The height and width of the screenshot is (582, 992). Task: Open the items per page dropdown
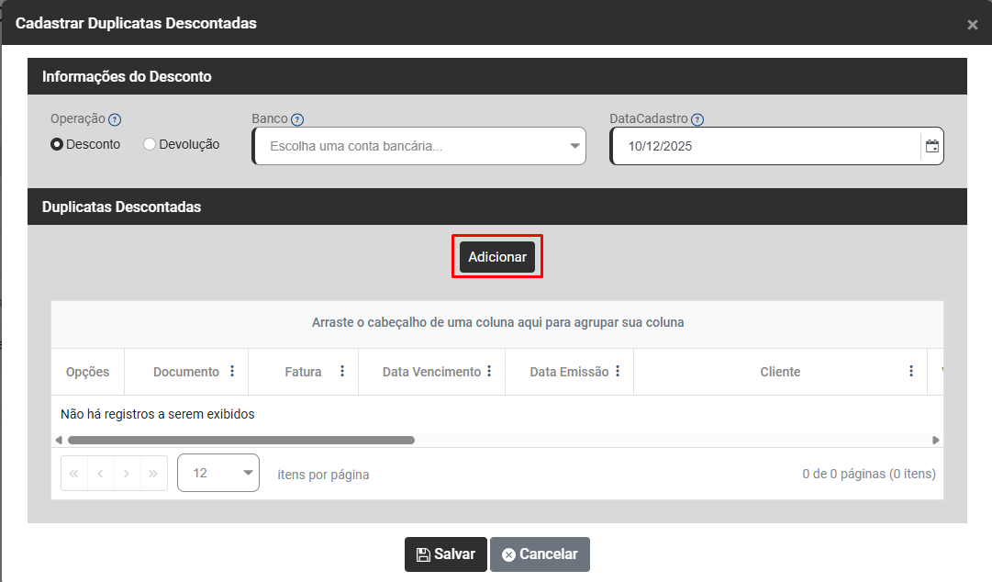(x=218, y=473)
